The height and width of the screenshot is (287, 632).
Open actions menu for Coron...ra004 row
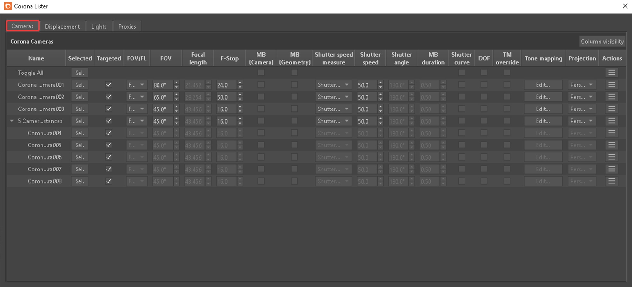[x=611, y=133]
